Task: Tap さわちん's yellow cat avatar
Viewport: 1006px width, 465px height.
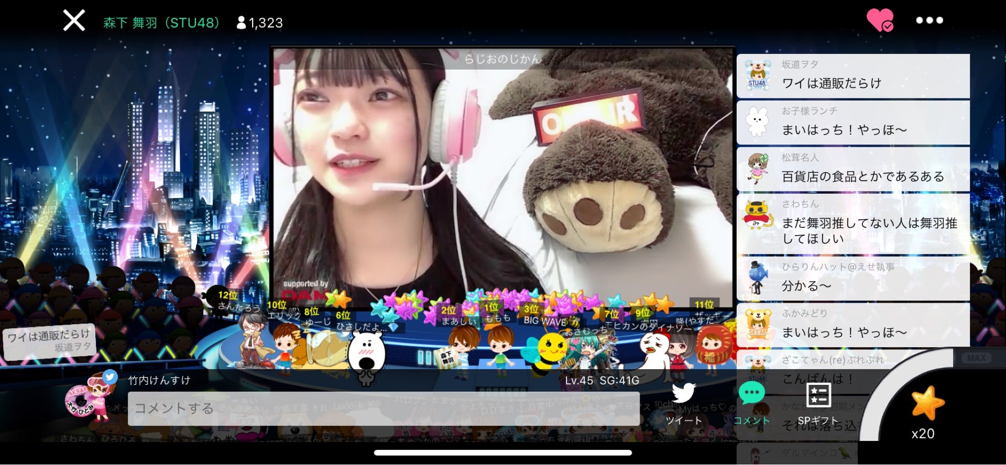Action: point(758,215)
